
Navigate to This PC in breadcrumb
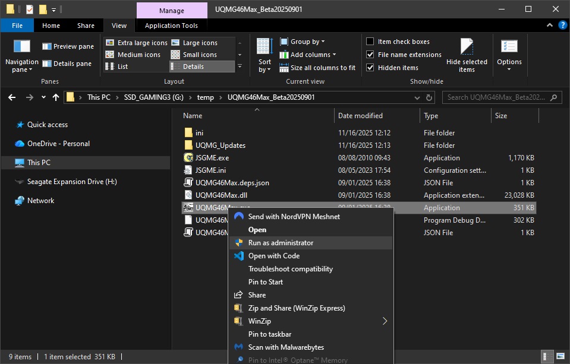(x=99, y=97)
